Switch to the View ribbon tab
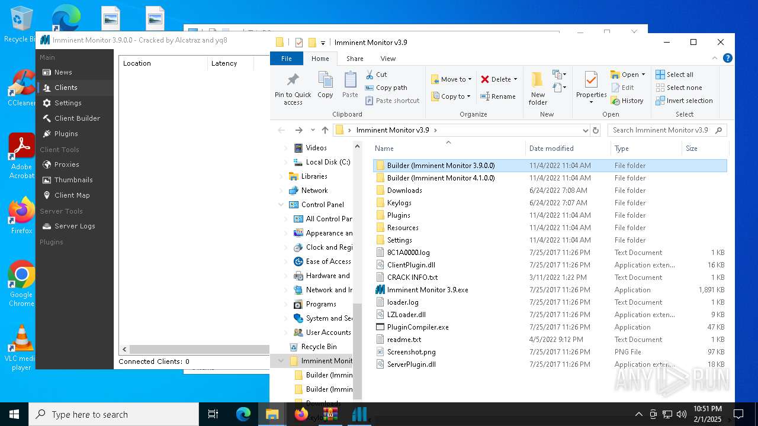The image size is (758, 426). pos(388,59)
